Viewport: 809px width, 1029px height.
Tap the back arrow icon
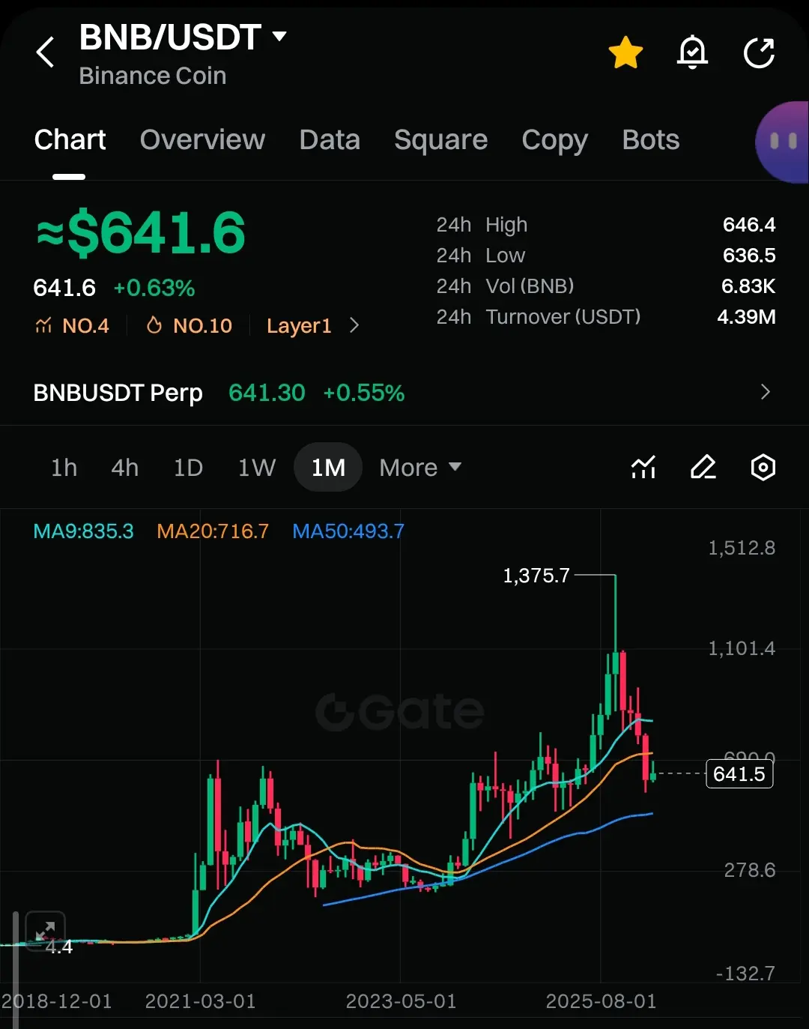click(46, 52)
